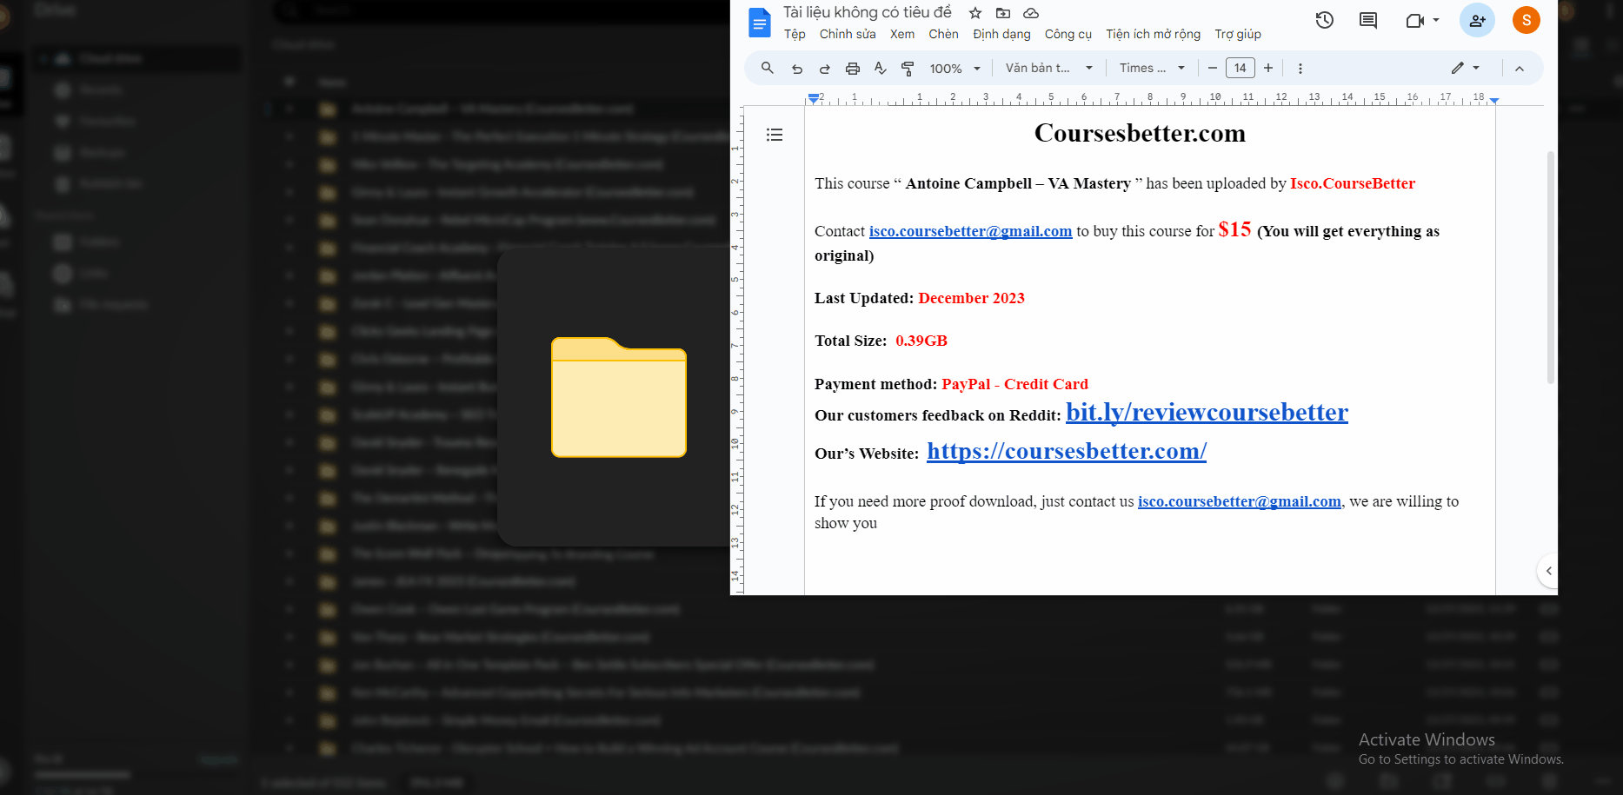
Task: Open version history clock icon
Action: tap(1325, 20)
